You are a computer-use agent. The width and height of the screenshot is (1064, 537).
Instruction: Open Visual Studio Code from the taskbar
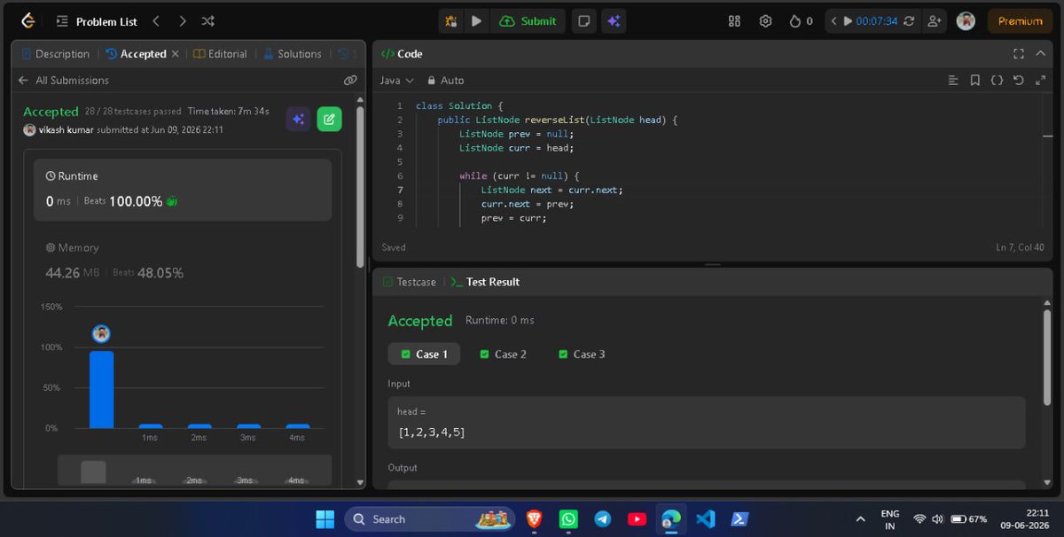pyautogui.click(x=706, y=519)
